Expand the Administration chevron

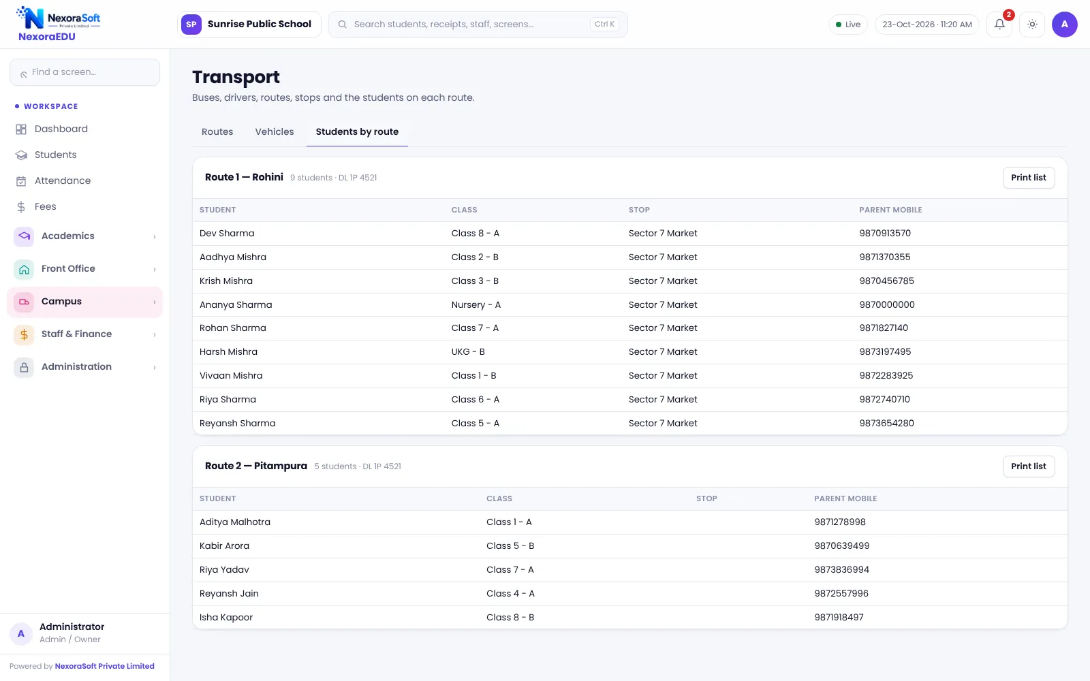155,368
